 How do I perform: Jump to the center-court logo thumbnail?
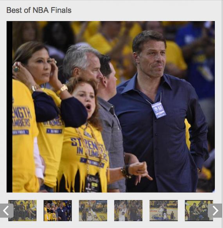click(164, 210)
